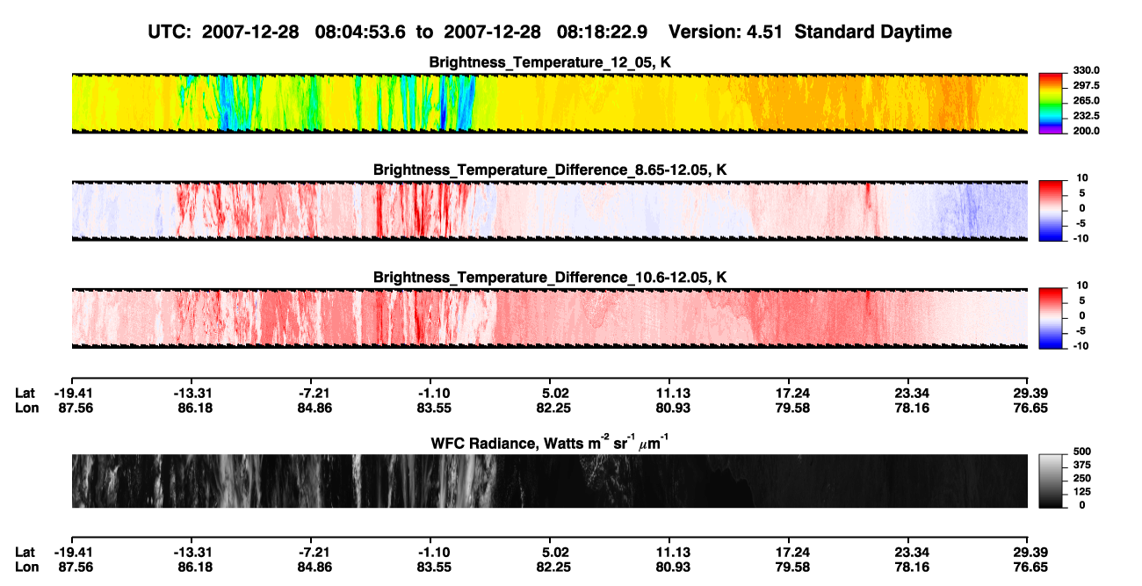This screenshot has width=1142, height=586.
Task: Click the WFC Radiance panel title
Action: point(550,443)
